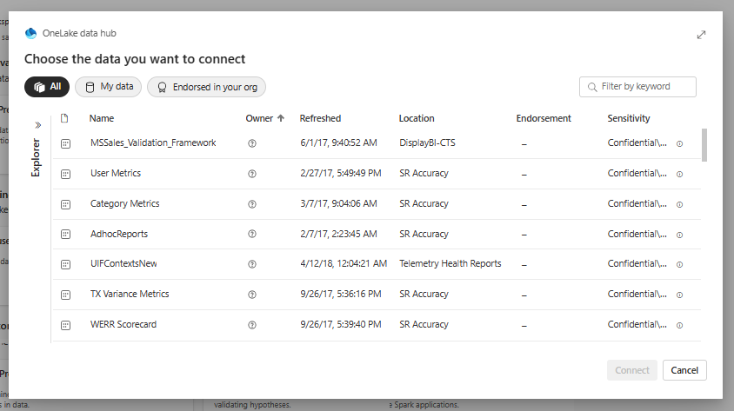Click the owner icon in the UIFContextsNew row
This screenshot has width=734, height=411.
tap(252, 264)
